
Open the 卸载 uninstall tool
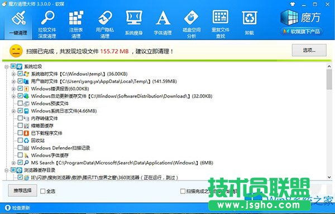coord(250,23)
